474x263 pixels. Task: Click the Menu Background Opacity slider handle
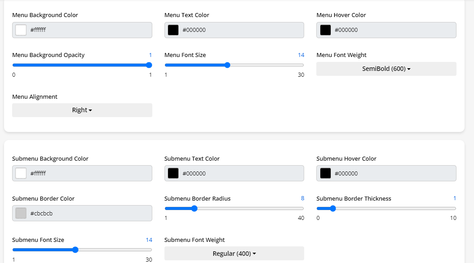149,65
